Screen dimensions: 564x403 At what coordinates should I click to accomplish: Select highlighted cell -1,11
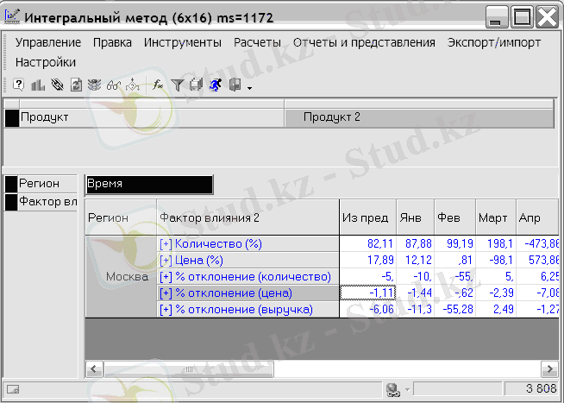coord(367,293)
